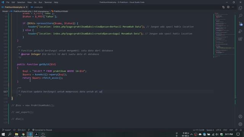Place cursor on line 117 comment text
Viewport: 244px width, 137px height.
click(61, 92)
